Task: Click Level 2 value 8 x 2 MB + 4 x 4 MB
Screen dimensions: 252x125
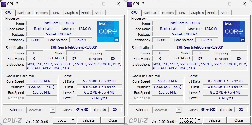Action: click(225, 92)
